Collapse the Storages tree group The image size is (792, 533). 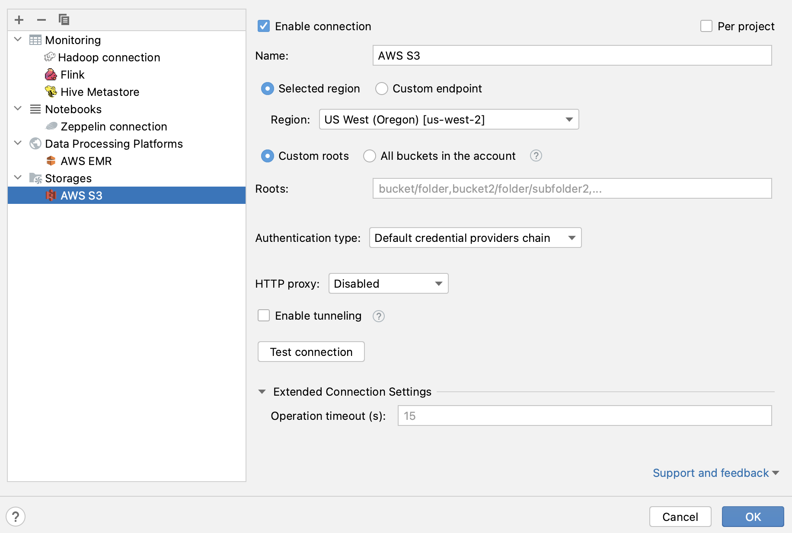click(18, 178)
